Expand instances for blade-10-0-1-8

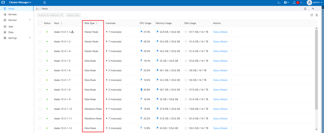pyautogui.click(x=107, y=90)
